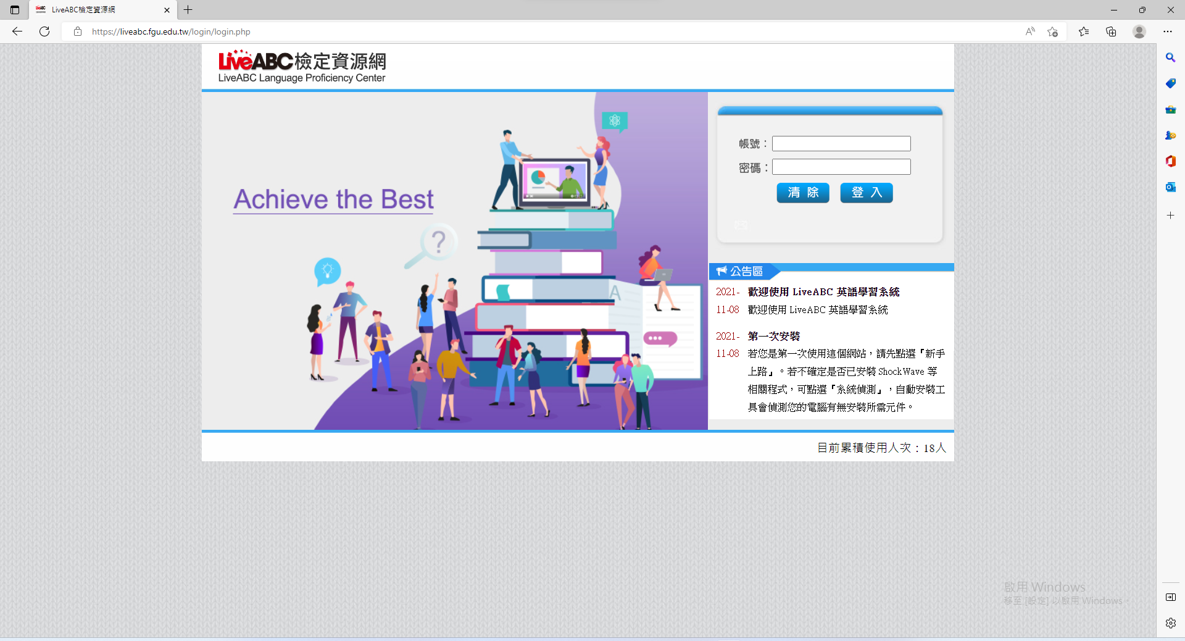Open sidebar Tools briefcase icon
This screenshot has height=641, width=1185.
[x=1170, y=109]
